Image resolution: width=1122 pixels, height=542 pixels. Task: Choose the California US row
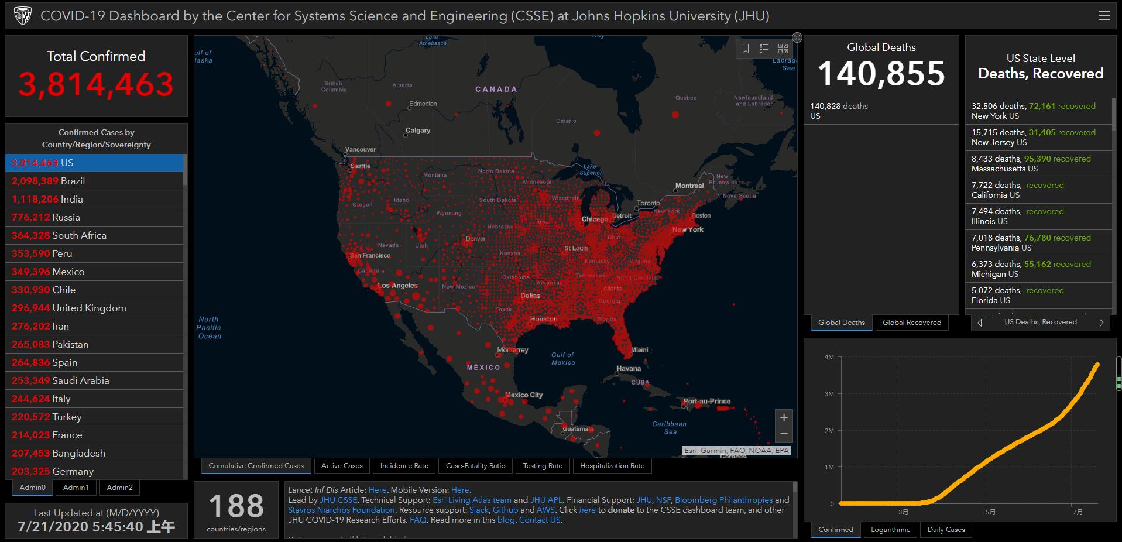(x=1038, y=190)
